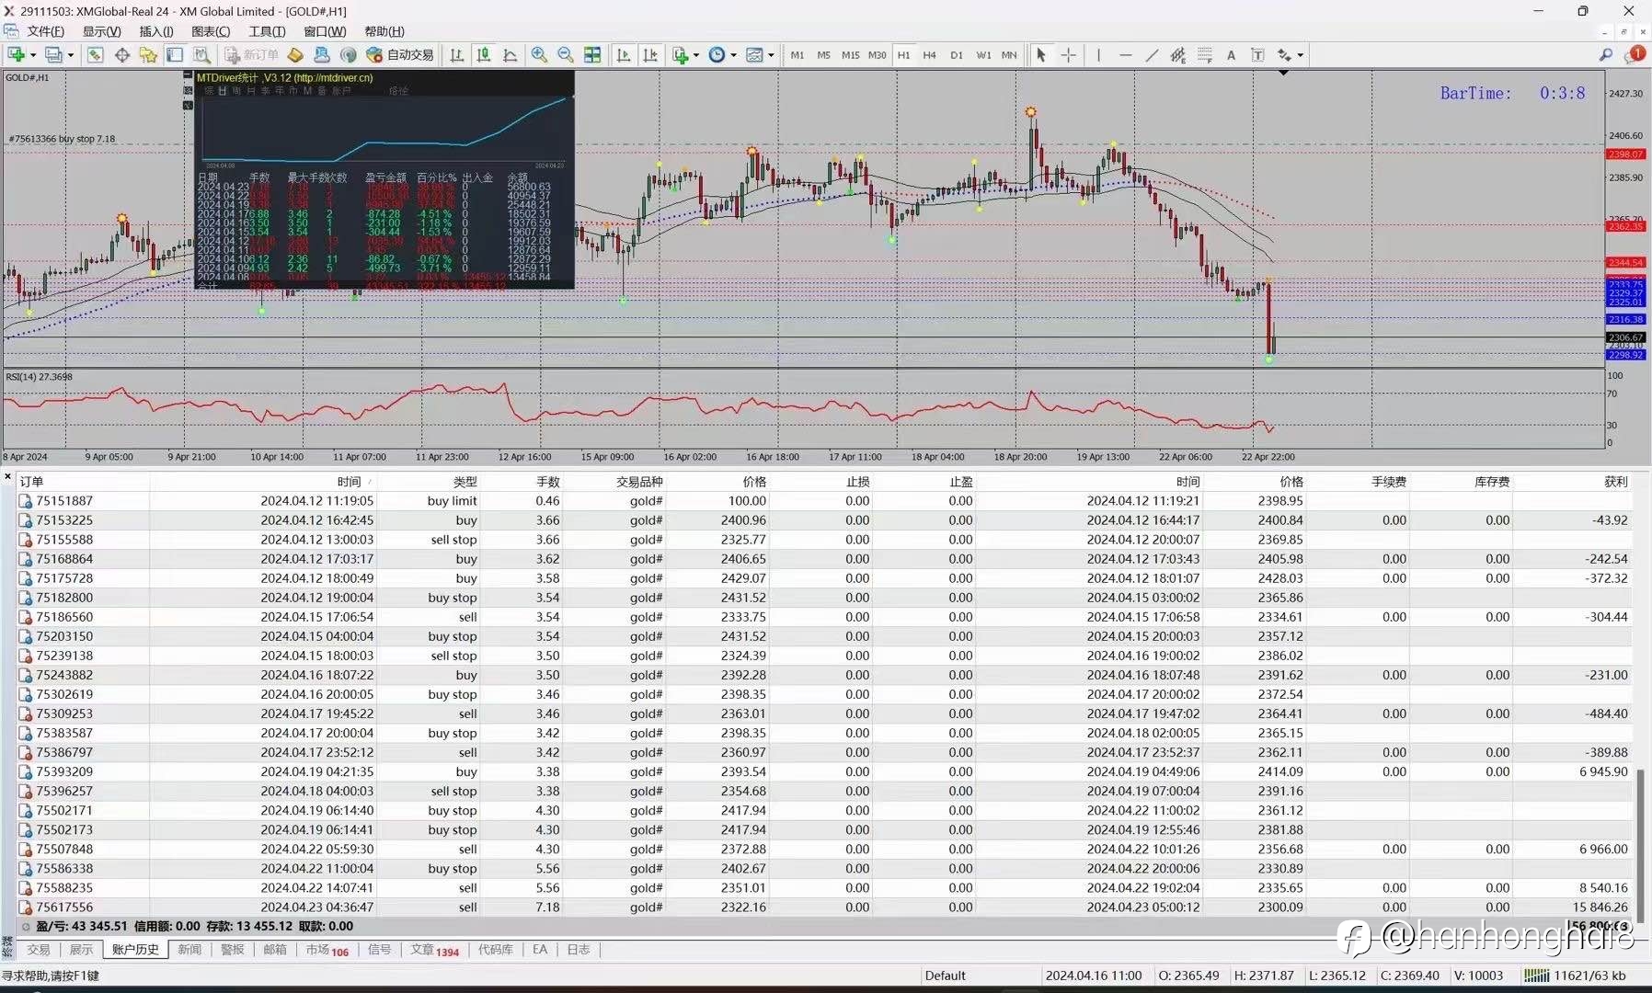Open the 插入(I) menu
Screen dimensions: 1652x993
coord(156,31)
